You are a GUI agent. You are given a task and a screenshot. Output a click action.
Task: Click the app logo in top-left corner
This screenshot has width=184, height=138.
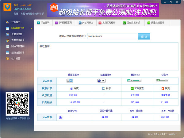coord(8,8)
